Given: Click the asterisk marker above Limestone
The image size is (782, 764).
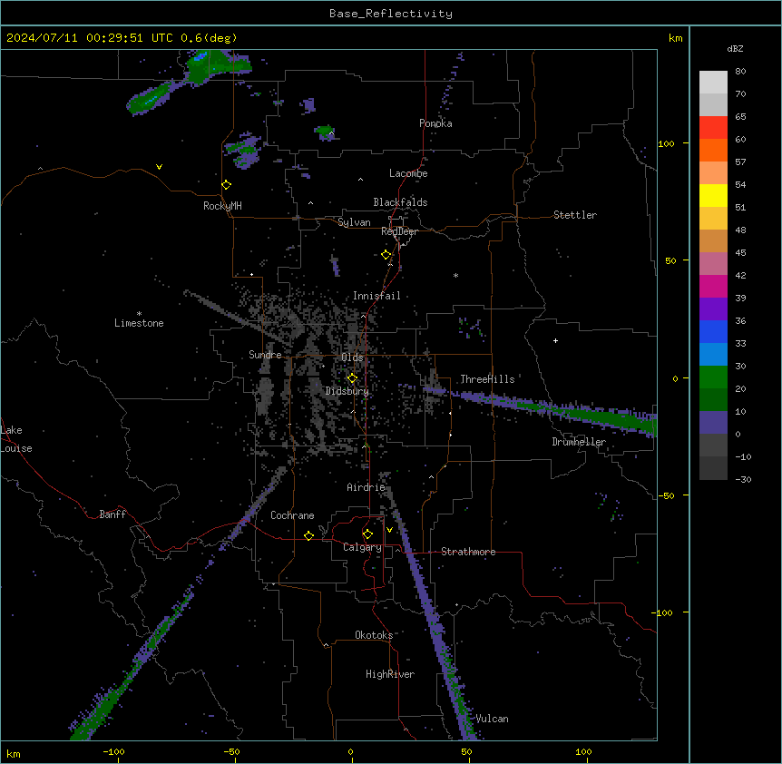Looking at the screenshot, I should [x=139, y=314].
